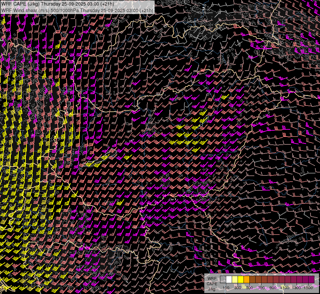
Task: Click the WRF CAPE (J/kg) title line
Action: point(58,4)
